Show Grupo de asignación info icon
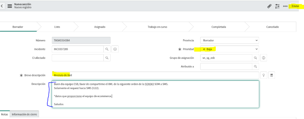The height and width of the screenshot is (119, 304). point(264,58)
